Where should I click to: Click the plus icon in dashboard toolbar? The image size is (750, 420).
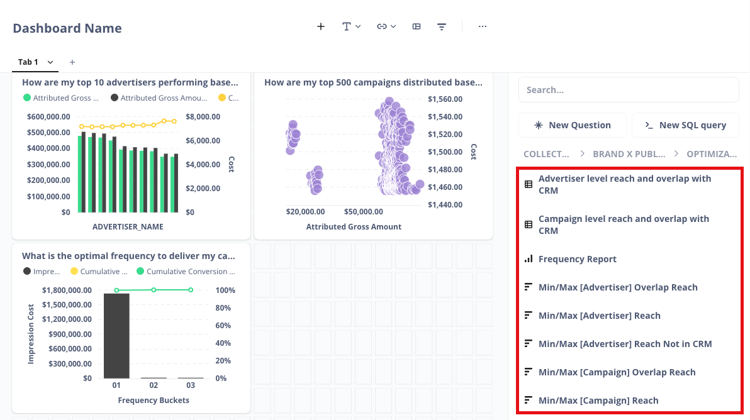pos(321,26)
